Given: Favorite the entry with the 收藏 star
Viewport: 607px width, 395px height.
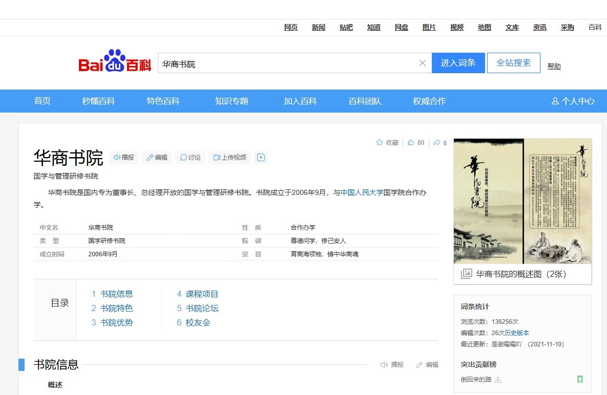Looking at the screenshot, I should (387, 143).
